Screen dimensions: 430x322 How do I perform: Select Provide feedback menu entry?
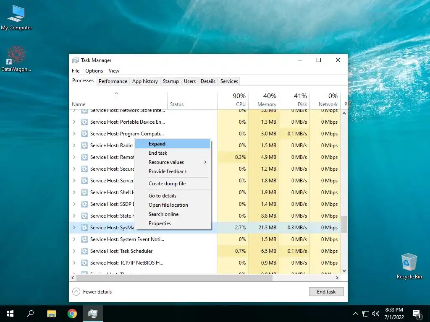click(173, 171)
